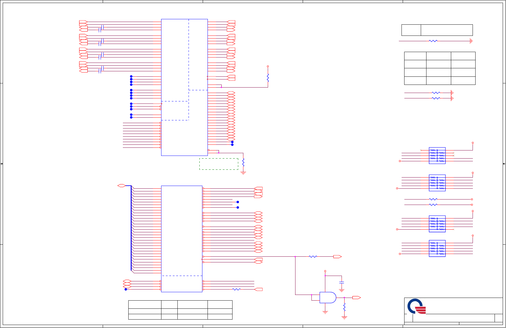This screenshot has width=506, height=328.
Task: Select the resistor right of green dashed box
Action: click(x=243, y=162)
